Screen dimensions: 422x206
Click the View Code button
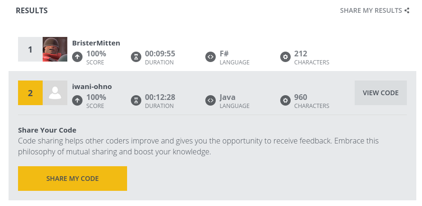[x=381, y=93]
